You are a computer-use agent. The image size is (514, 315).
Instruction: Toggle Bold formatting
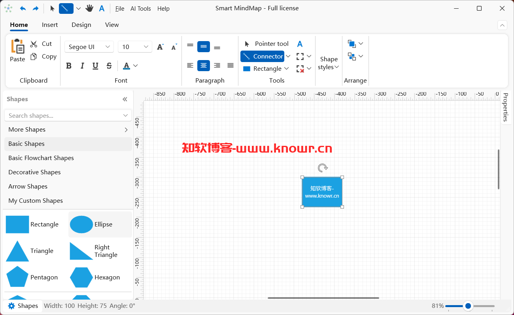pyautogui.click(x=69, y=66)
